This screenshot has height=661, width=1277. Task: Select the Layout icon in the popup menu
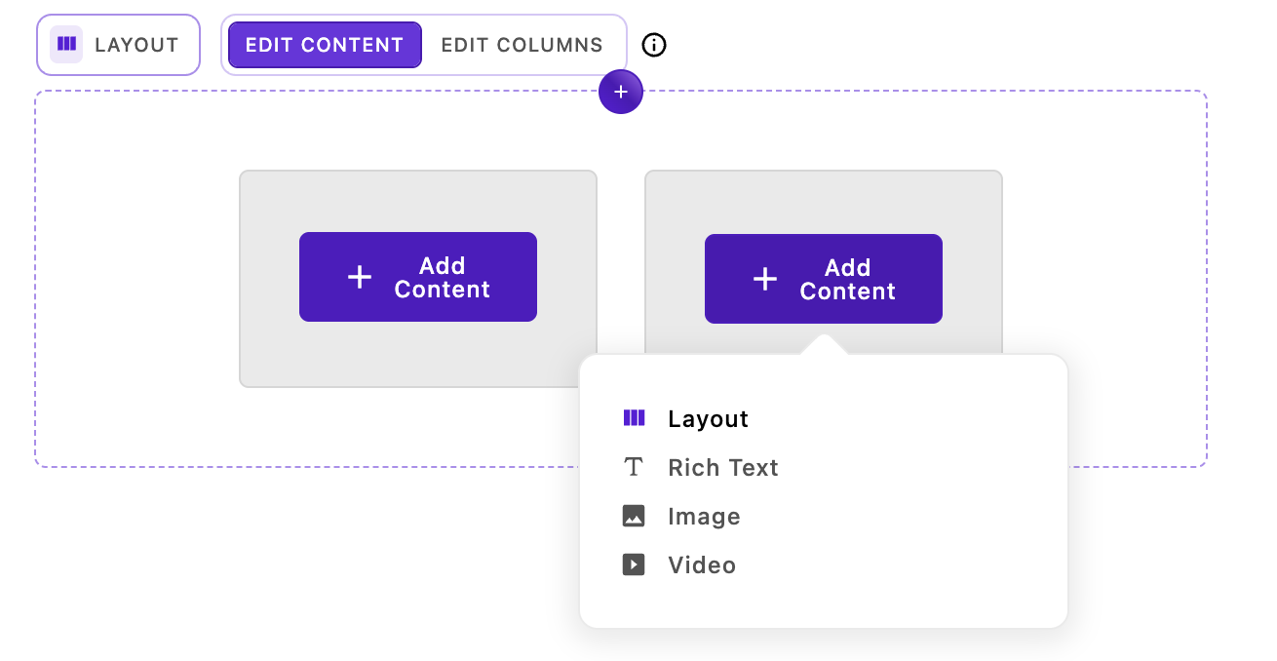pyautogui.click(x=635, y=418)
